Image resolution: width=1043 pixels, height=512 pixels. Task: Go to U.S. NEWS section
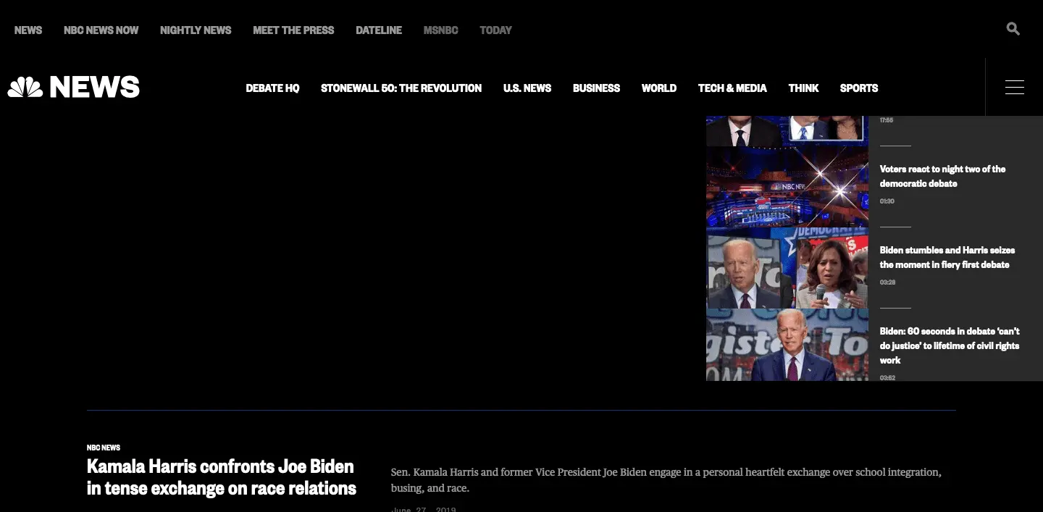tap(527, 88)
